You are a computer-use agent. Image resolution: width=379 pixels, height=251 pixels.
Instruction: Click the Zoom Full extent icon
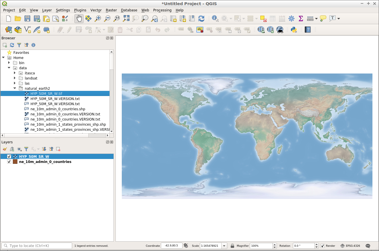point(126,19)
